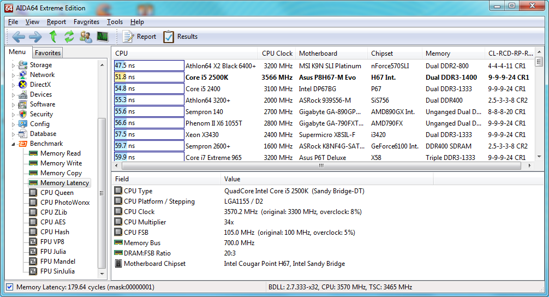Click the Report toolbar button
The image size is (549, 297).
(x=139, y=37)
